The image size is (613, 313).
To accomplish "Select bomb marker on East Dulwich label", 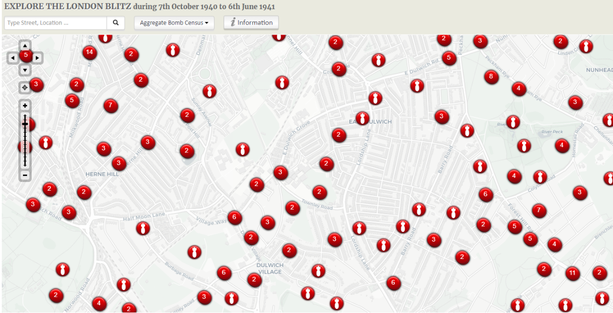I will [x=363, y=118].
